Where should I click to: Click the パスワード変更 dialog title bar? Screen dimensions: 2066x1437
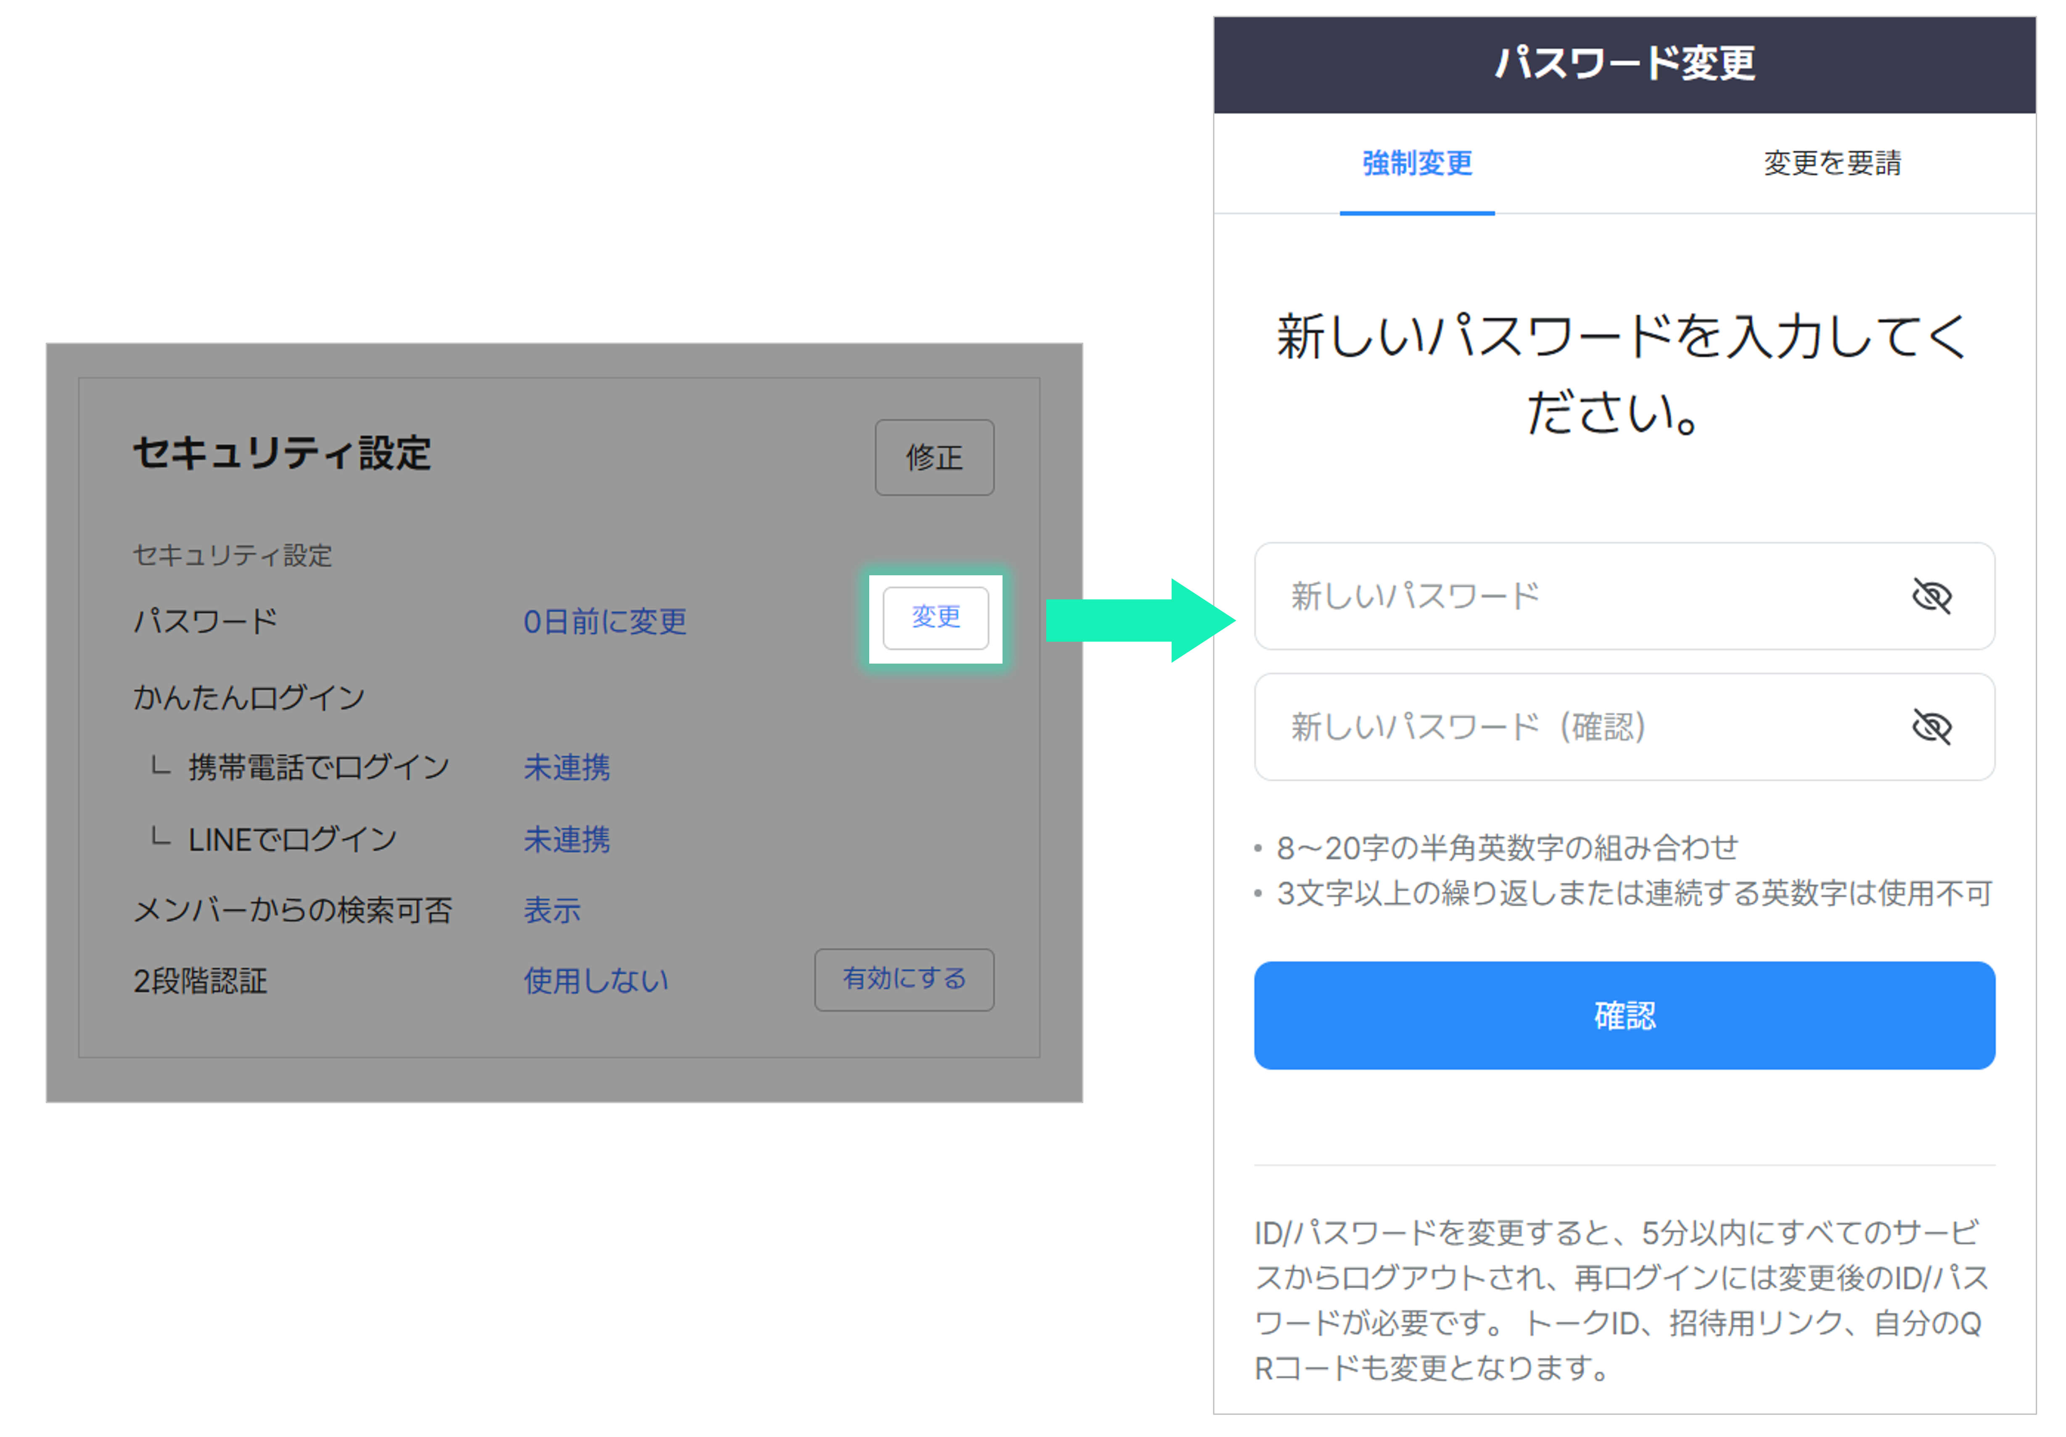pyautogui.click(x=1623, y=64)
